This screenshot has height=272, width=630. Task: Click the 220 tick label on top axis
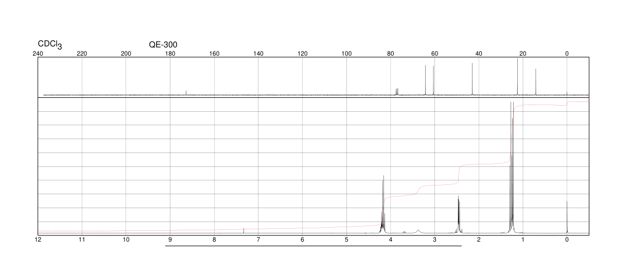82,54
